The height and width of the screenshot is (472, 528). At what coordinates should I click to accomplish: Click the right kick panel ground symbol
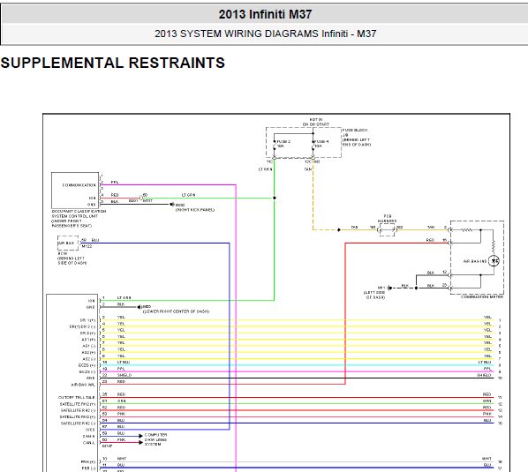point(172,204)
